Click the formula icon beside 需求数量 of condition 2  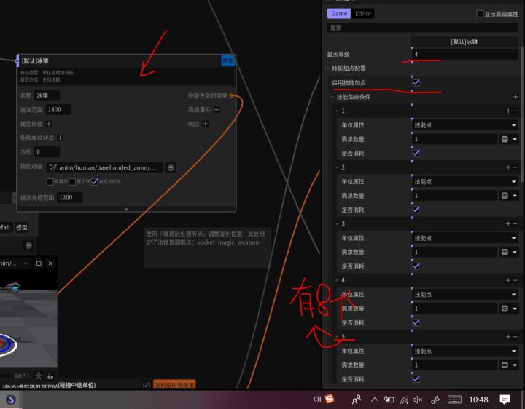coord(505,196)
